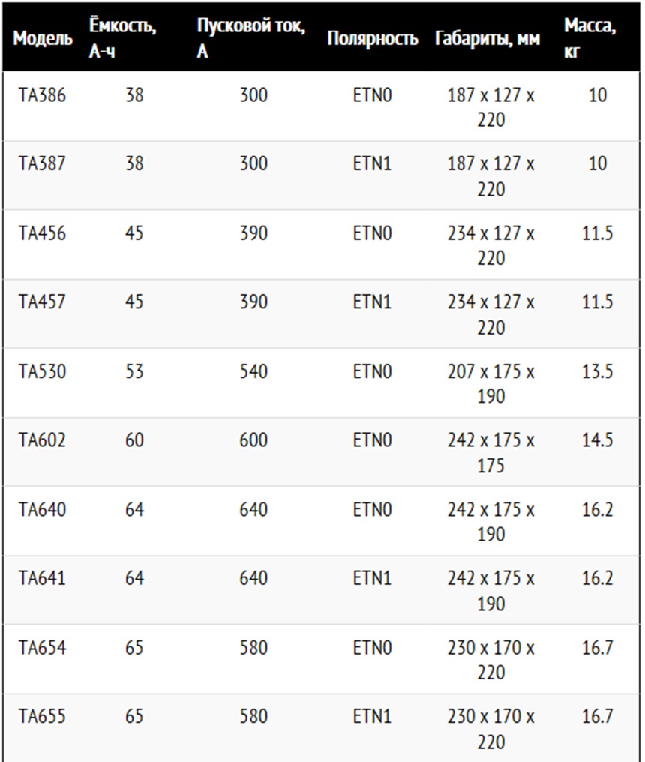645x762 pixels.
Task: Click the Полярность column header
Action: [x=372, y=39]
